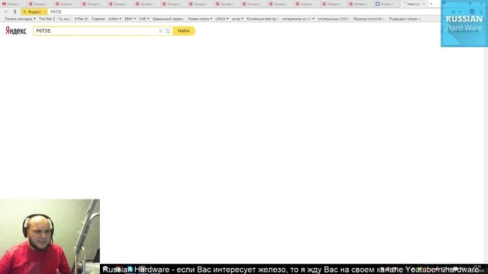Open search settings icon beside clear button
Screen dimensions: 488x274
tap(168, 31)
